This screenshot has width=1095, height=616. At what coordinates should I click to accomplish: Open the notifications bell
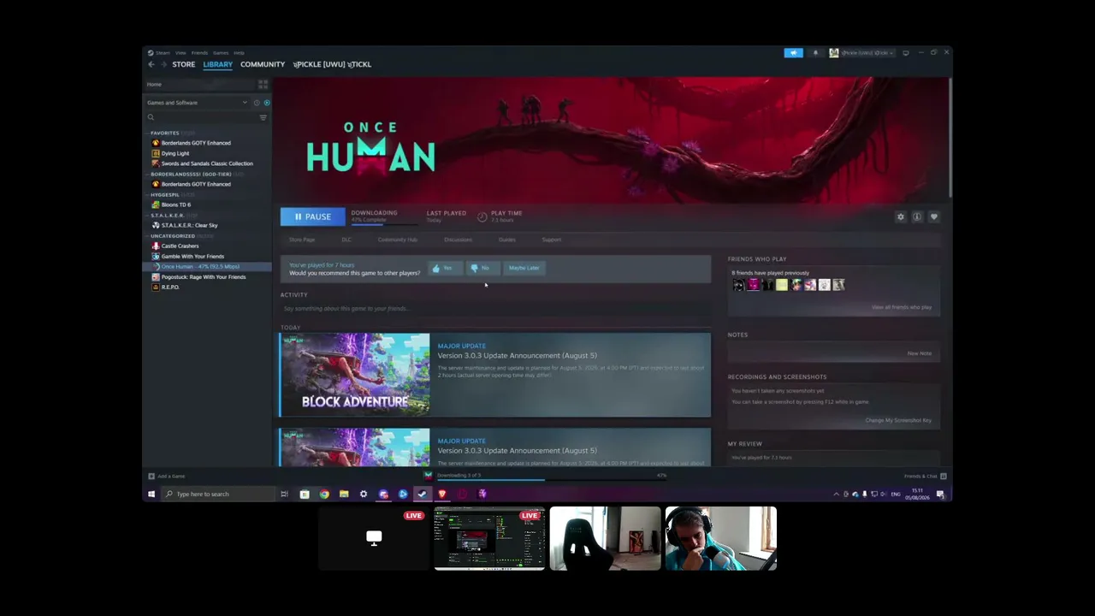click(x=815, y=53)
